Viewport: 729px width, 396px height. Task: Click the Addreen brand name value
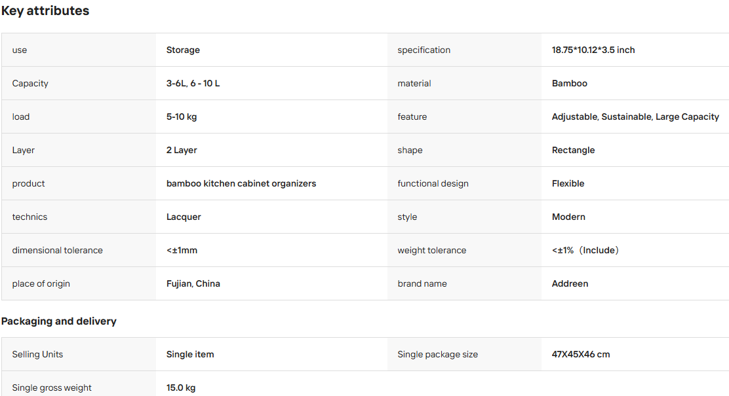570,283
